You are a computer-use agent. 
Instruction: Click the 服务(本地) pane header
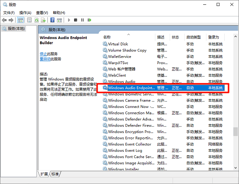(x=57, y=29)
